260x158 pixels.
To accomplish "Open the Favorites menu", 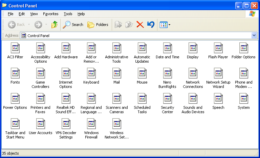I will point(50,14).
